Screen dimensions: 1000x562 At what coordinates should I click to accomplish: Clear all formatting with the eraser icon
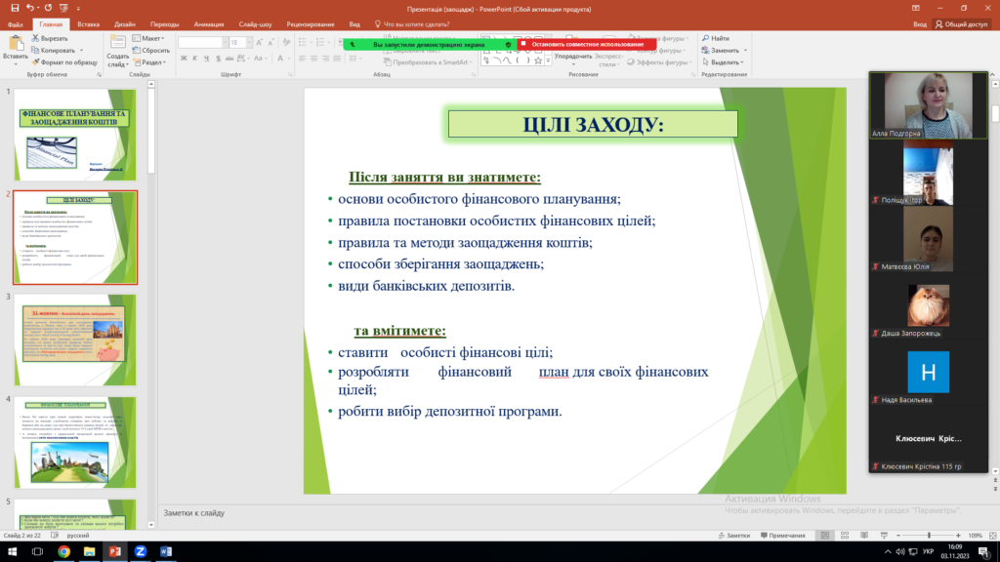286,42
